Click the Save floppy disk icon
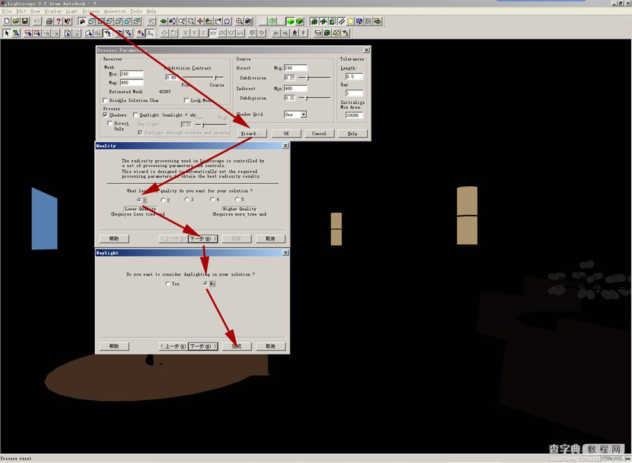Image resolution: width=632 pixels, height=463 pixels. click(x=25, y=21)
